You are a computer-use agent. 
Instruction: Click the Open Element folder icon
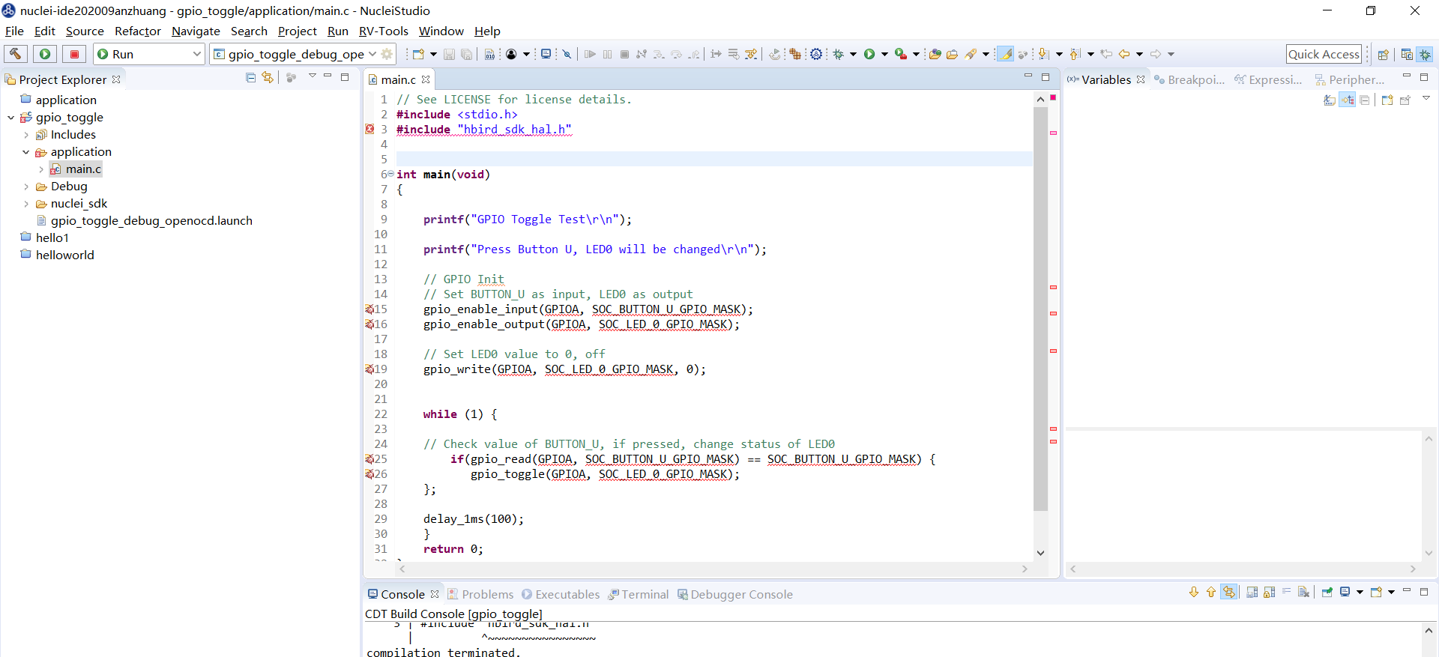point(935,54)
